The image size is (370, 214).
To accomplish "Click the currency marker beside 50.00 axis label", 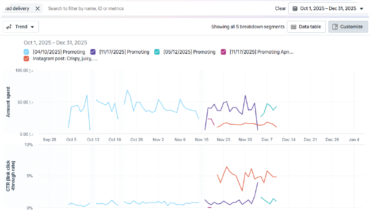I will 31,102.
